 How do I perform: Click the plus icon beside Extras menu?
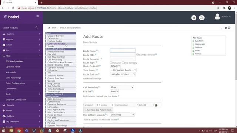[x=4, y=110]
